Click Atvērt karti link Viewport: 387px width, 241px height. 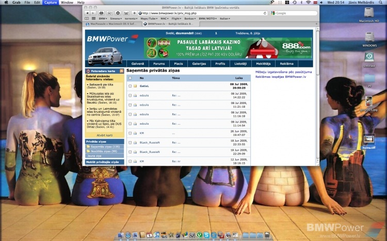(x=104, y=135)
